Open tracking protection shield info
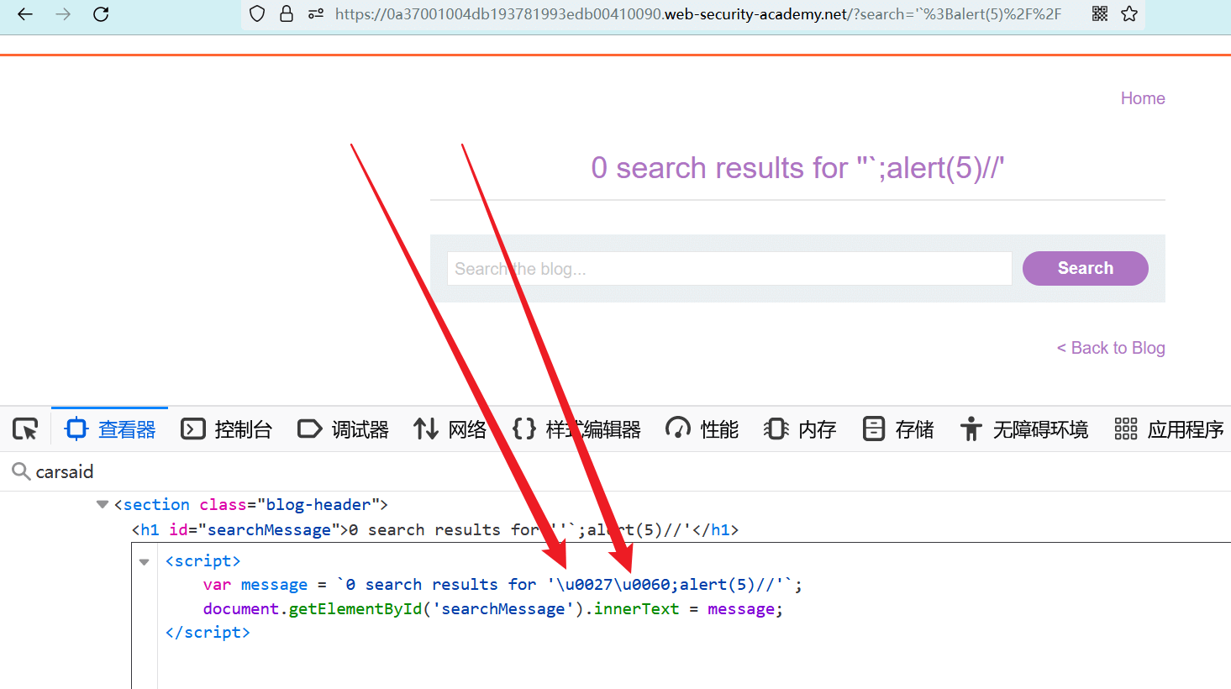The image size is (1231, 689). (x=258, y=14)
